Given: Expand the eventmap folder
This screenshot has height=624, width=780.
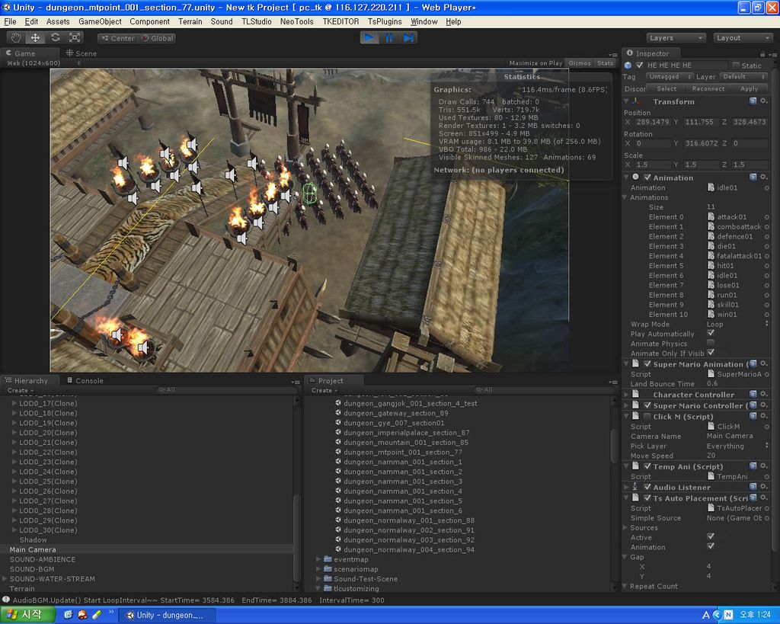Looking at the screenshot, I should click(318, 559).
